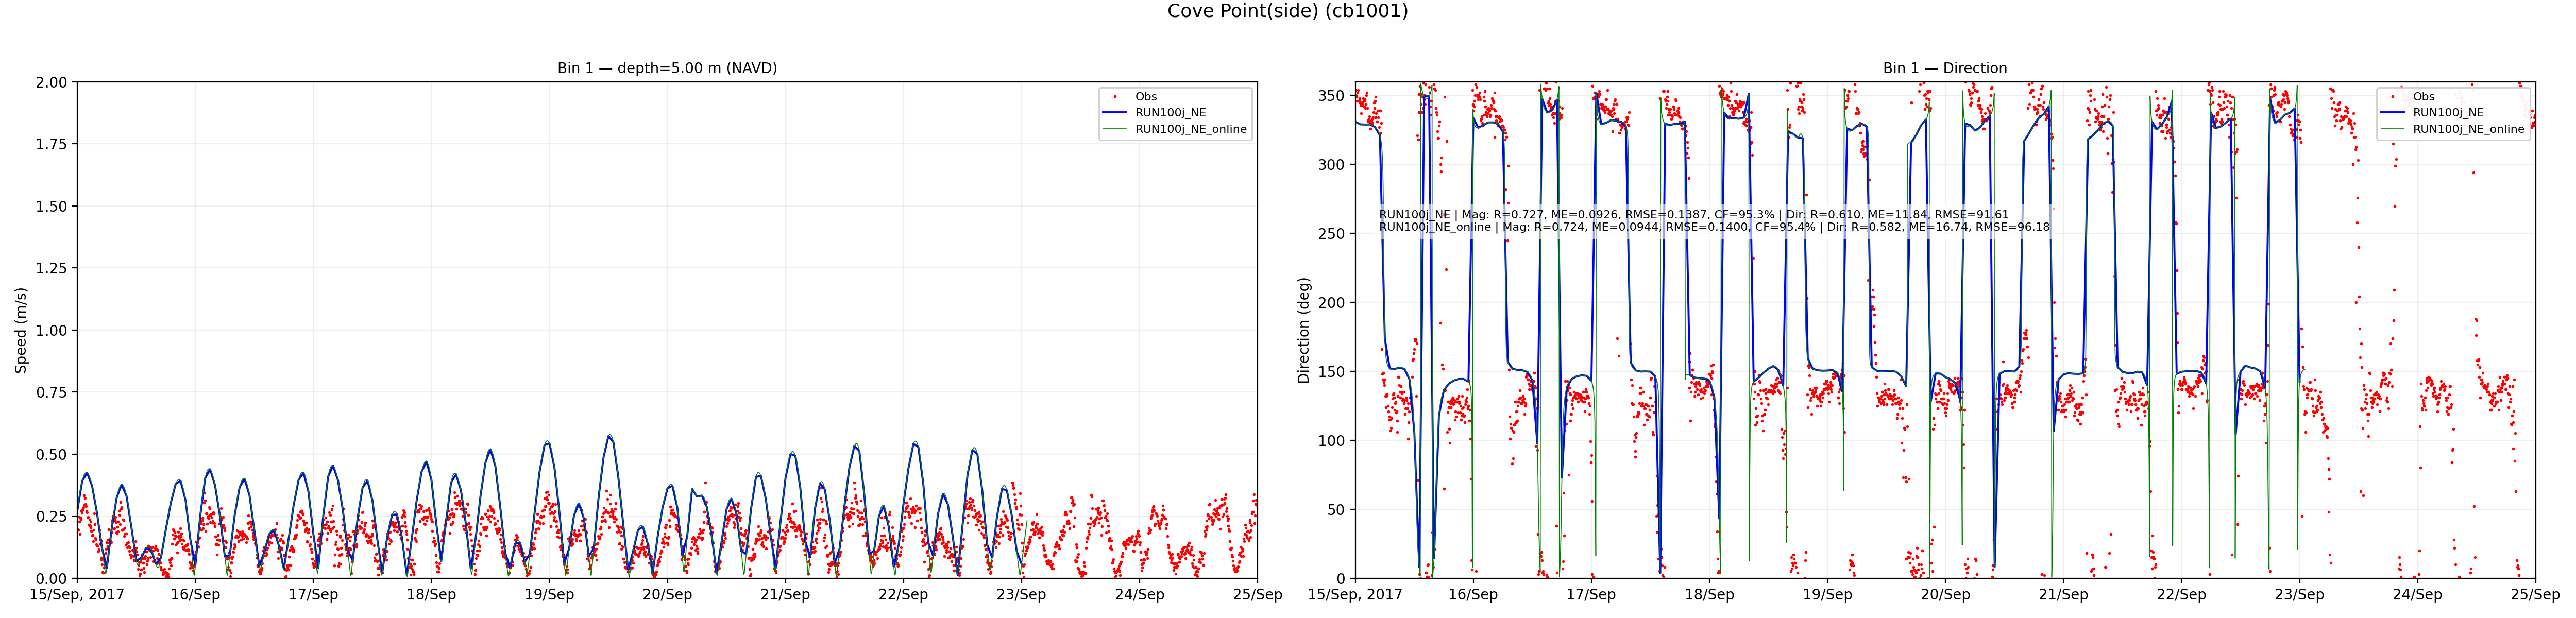This screenshot has width=2576, height=618.
Task: Select the "Bin 1 — Direction" plot title
Action: [1945, 68]
